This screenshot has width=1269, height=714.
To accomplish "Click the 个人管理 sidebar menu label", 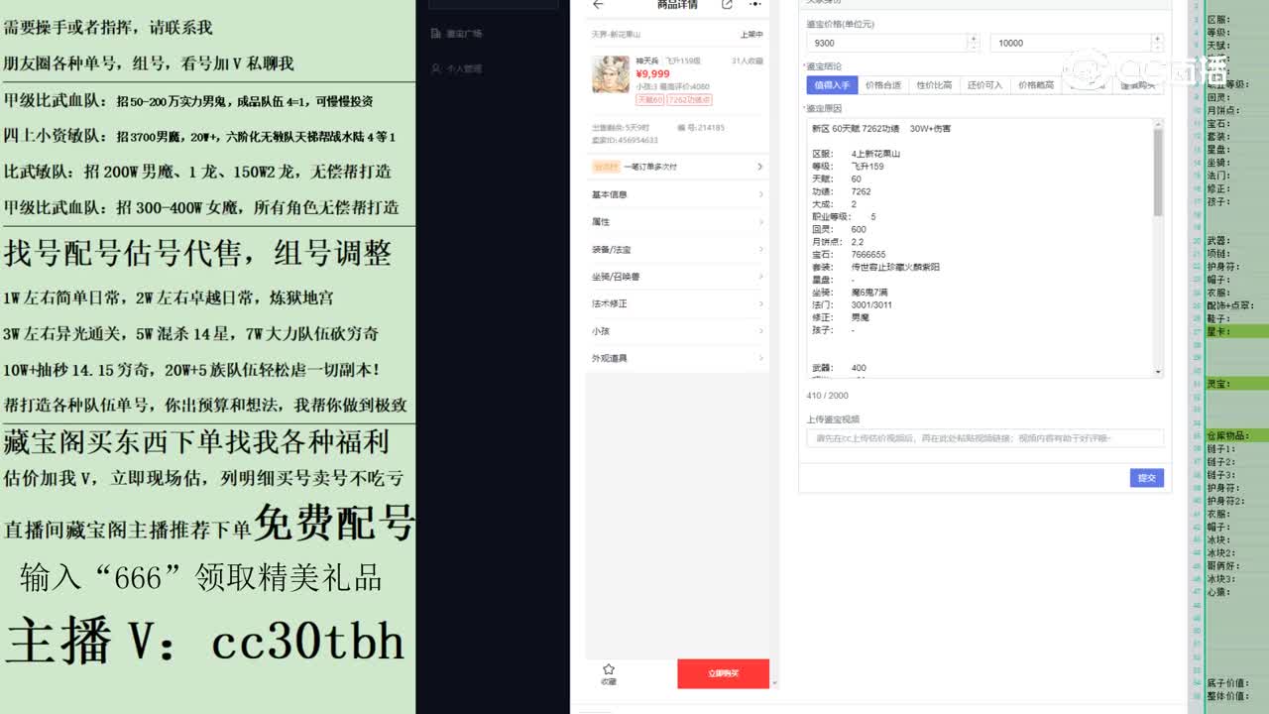I will coord(464,69).
